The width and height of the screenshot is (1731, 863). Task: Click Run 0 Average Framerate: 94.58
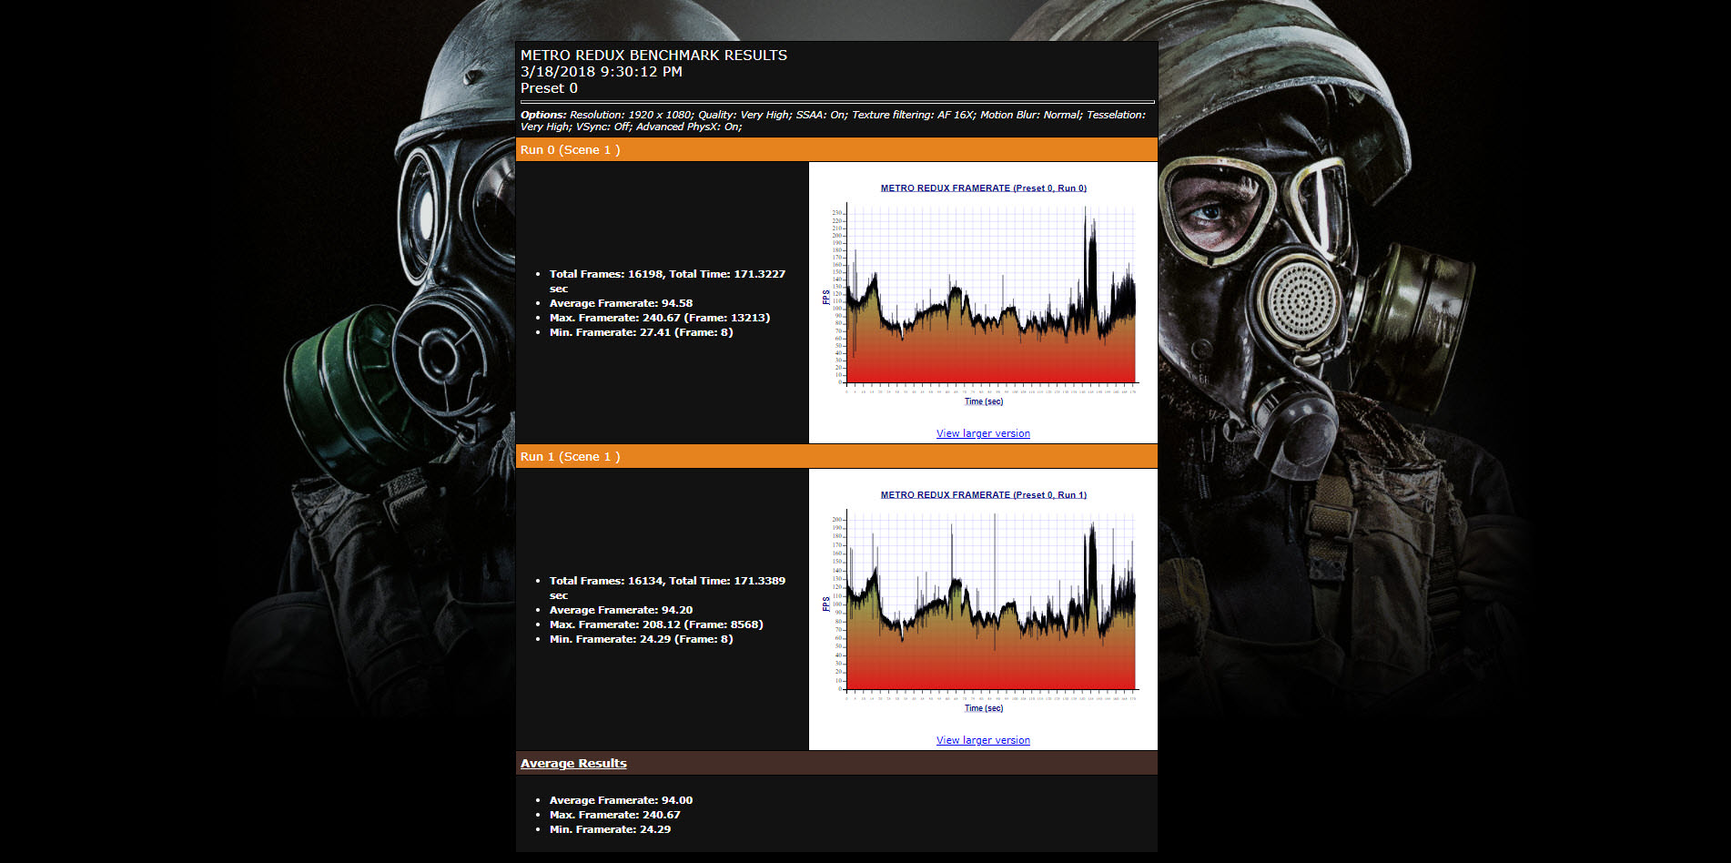coord(621,303)
